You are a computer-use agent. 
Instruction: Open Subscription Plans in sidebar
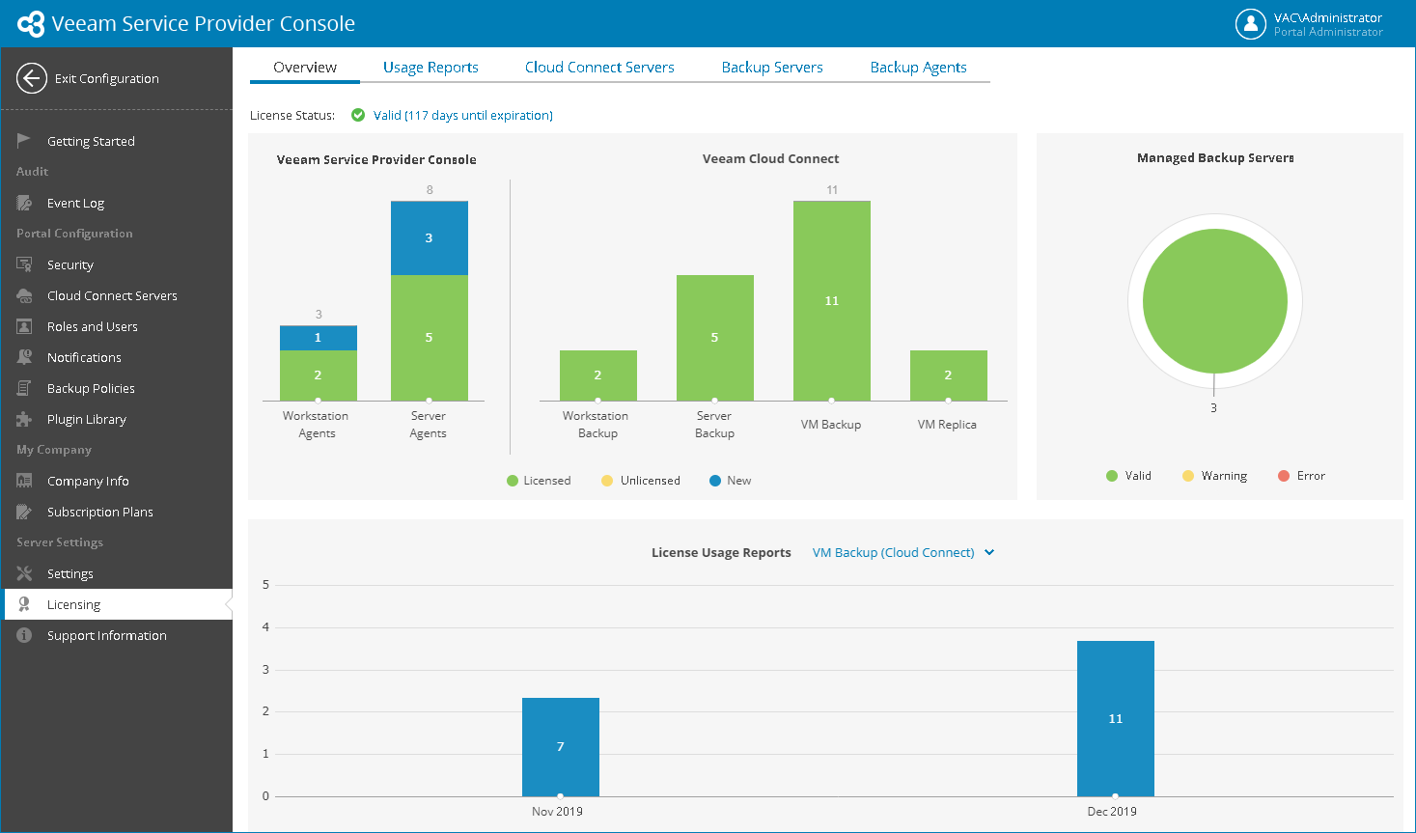(x=100, y=512)
